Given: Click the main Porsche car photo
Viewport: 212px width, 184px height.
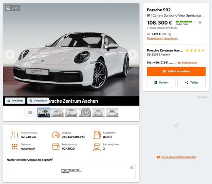Looking at the screenshot, I should (71, 55).
